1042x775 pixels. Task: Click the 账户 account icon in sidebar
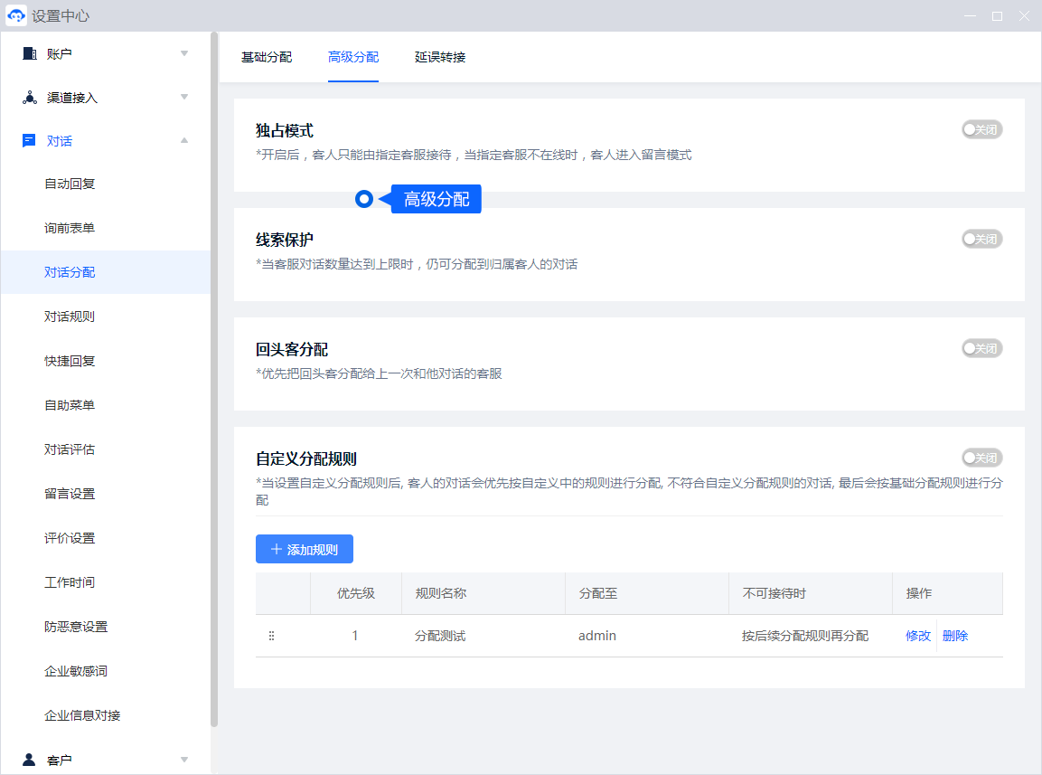29,53
